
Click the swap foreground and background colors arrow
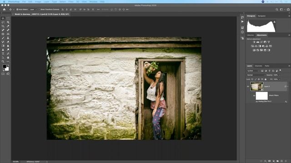[8, 66]
